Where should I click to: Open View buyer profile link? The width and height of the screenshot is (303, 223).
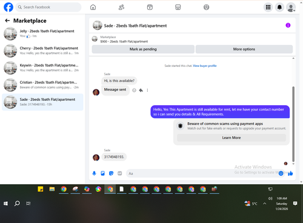coord(205,66)
